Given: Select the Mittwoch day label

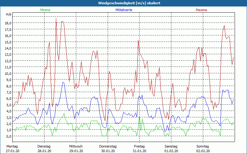Looking at the screenshot, I should [76, 146].
